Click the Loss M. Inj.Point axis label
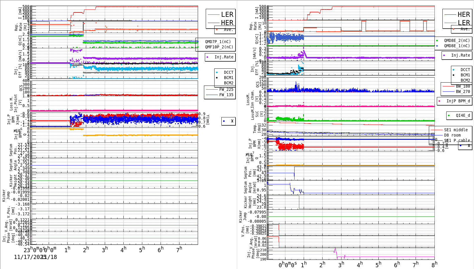The image size is (474, 269). click(16, 103)
